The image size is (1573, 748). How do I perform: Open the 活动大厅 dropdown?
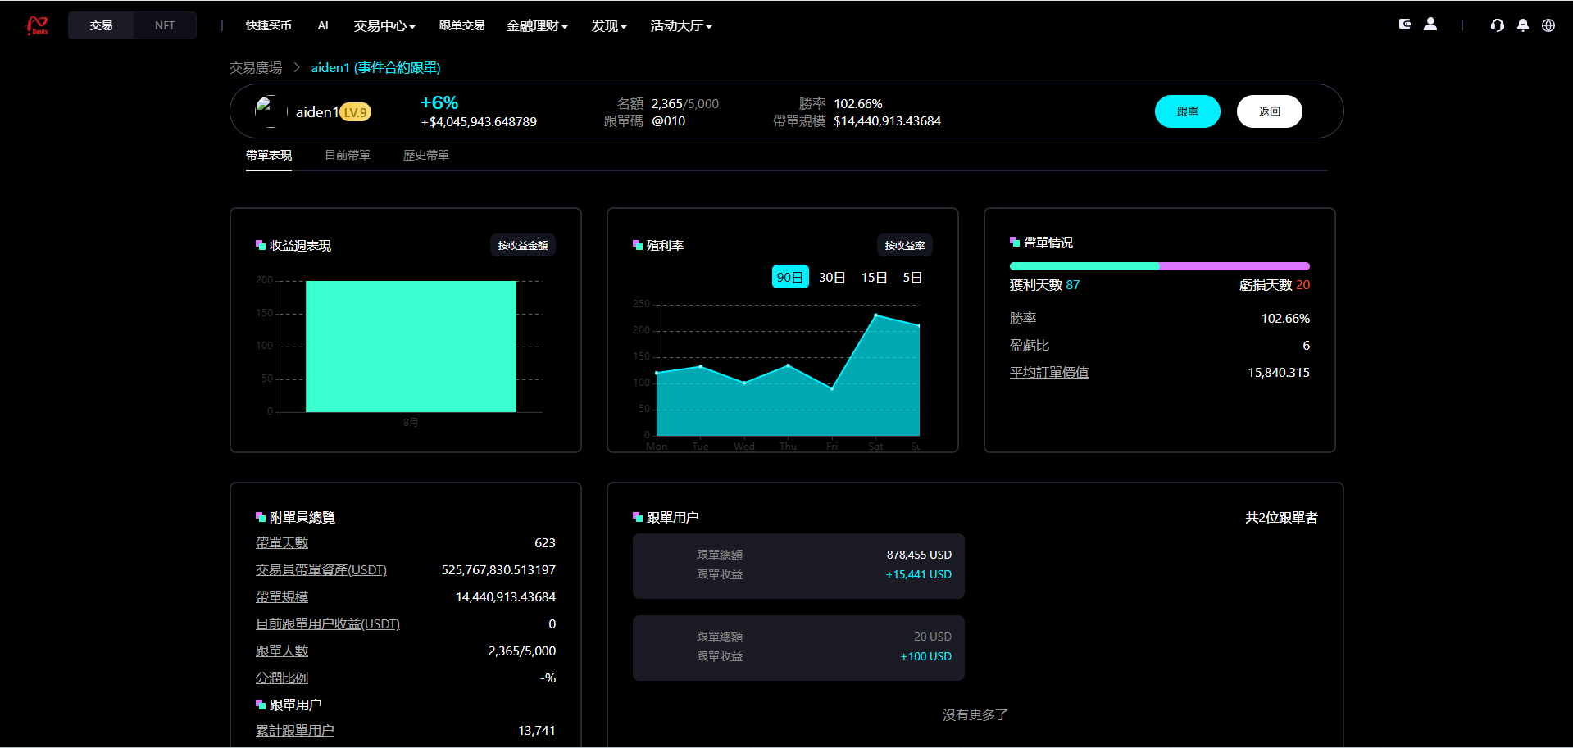tap(681, 25)
